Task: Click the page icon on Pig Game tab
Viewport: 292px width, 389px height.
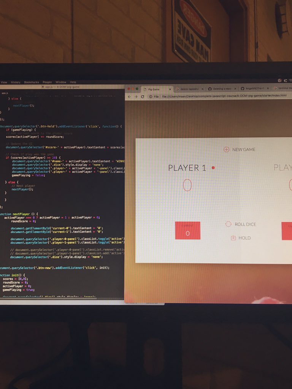Action: pyautogui.click(x=145, y=89)
